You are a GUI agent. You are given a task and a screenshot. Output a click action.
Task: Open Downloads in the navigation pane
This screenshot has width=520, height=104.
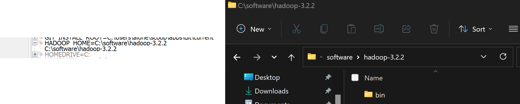coord(272,91)
